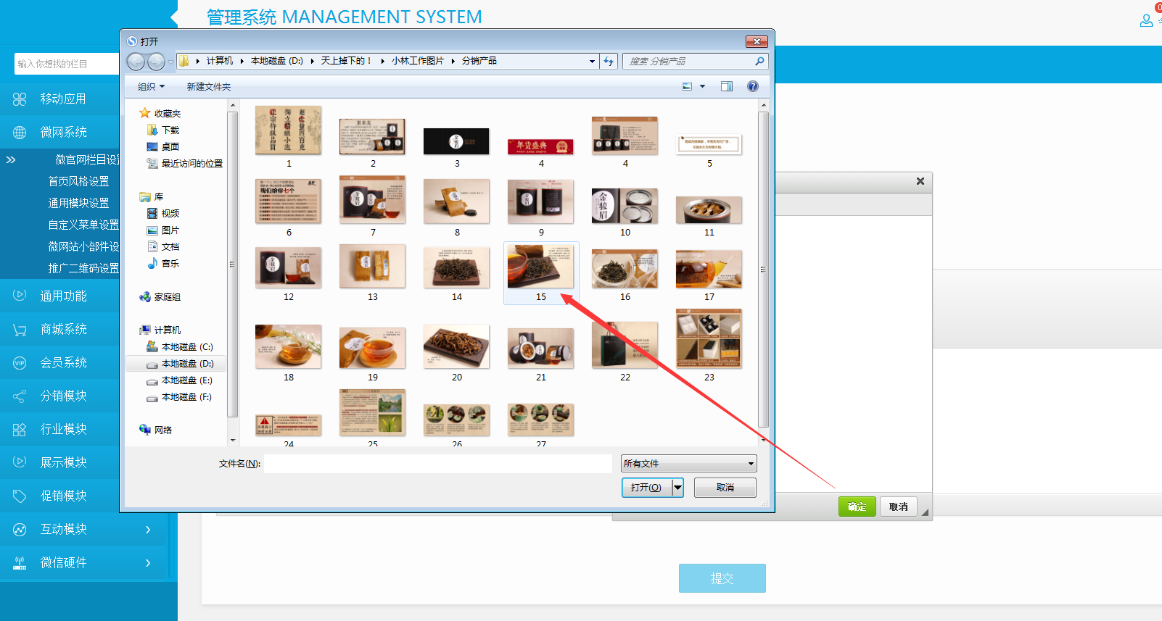Open the 组织 dropdown menu
Viewport: 1162px width, 621px height.
click(151, 87)
